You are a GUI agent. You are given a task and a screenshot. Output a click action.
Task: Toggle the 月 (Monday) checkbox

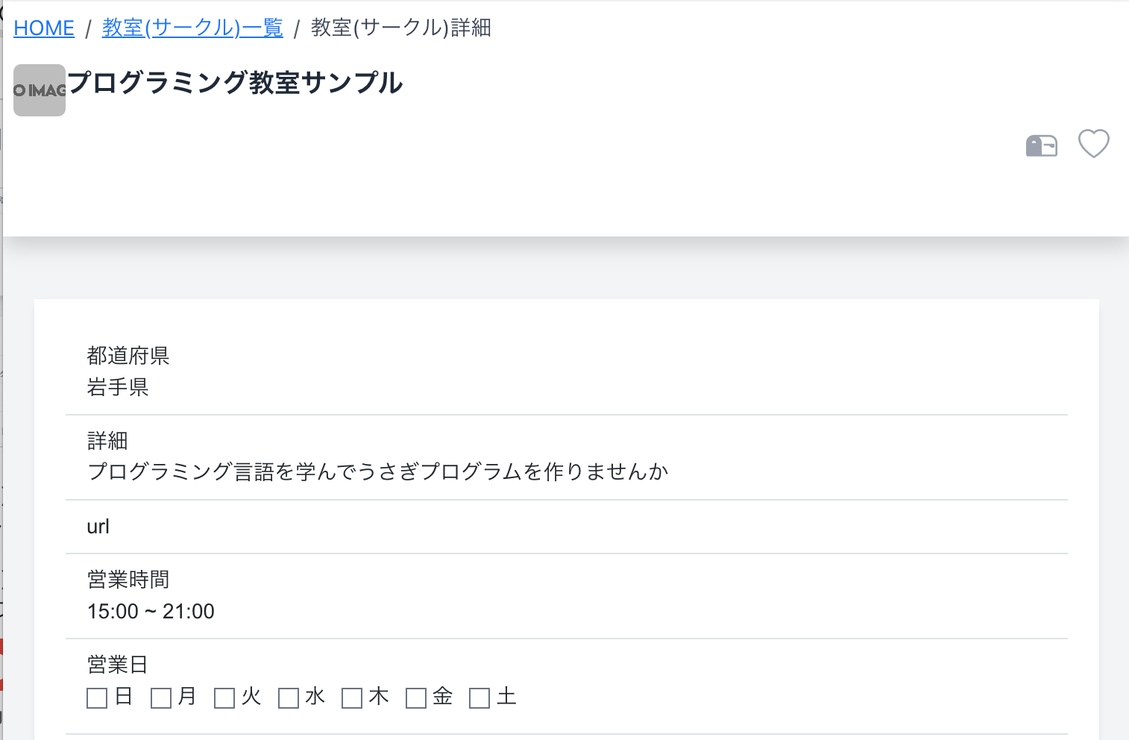(161, 698)
